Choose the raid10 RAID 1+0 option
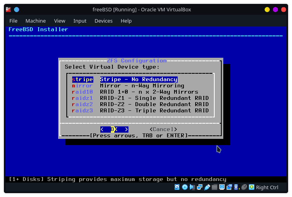 point(135,92)
